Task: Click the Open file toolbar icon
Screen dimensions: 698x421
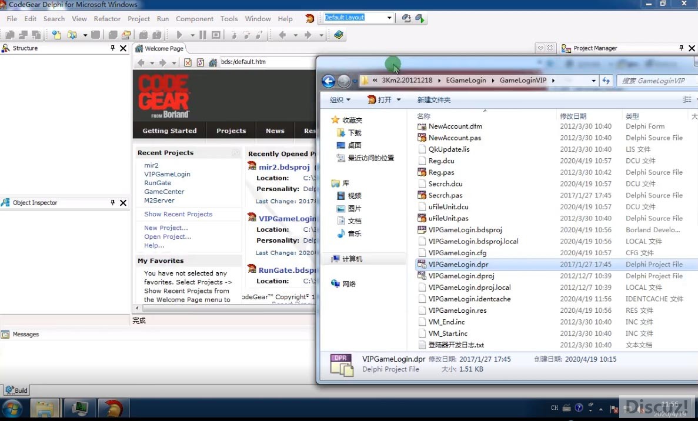Action: coord(72,35)
